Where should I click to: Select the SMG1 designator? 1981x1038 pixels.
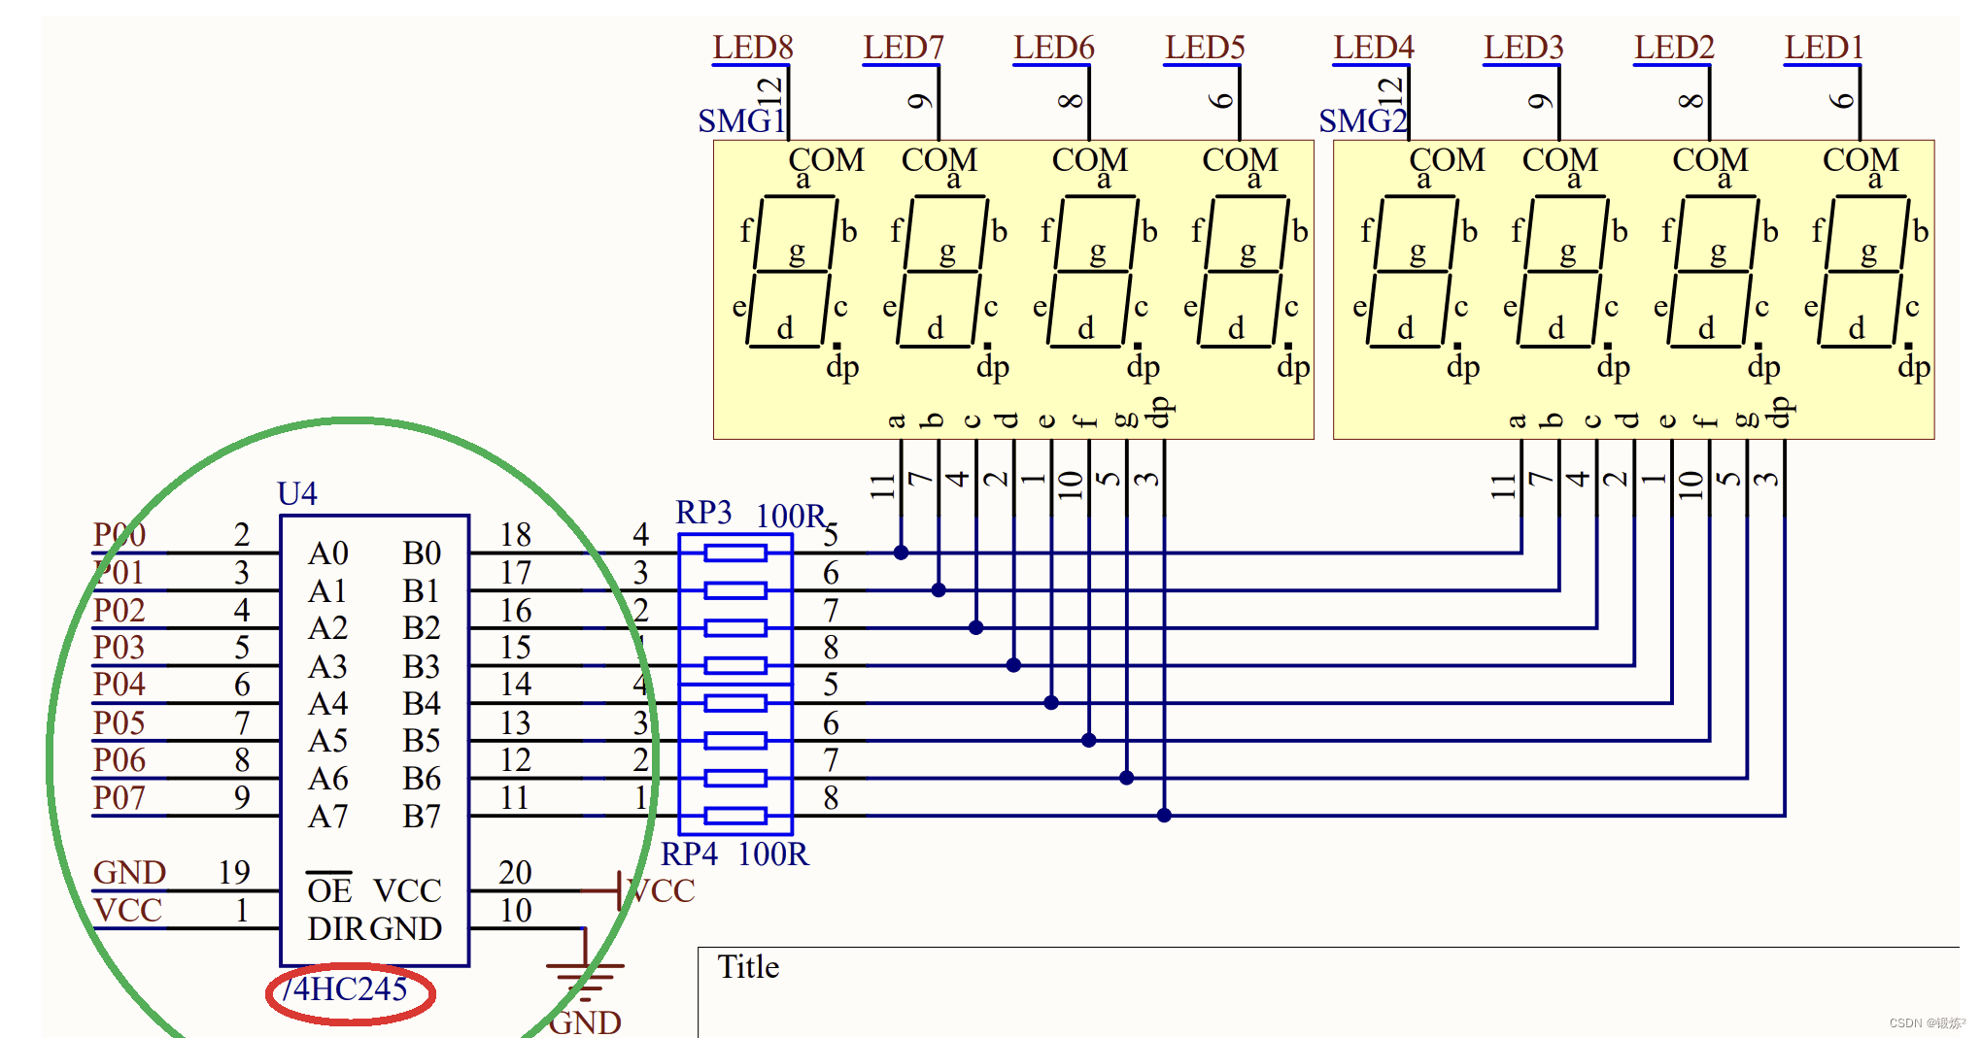pyautogui.click(x=741, y=120)
